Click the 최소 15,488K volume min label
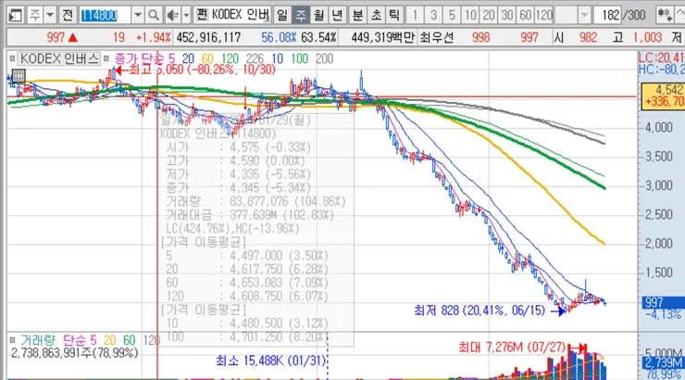 click(x=271, y=361)
